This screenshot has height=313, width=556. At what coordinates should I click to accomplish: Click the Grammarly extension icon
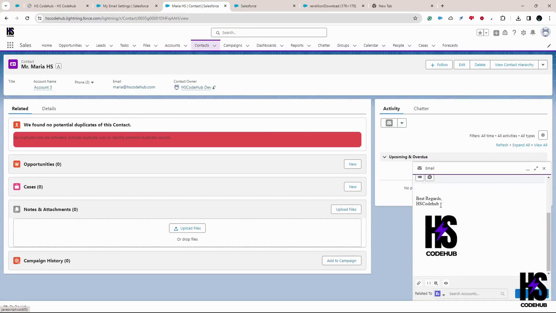(x=430, y=18)
